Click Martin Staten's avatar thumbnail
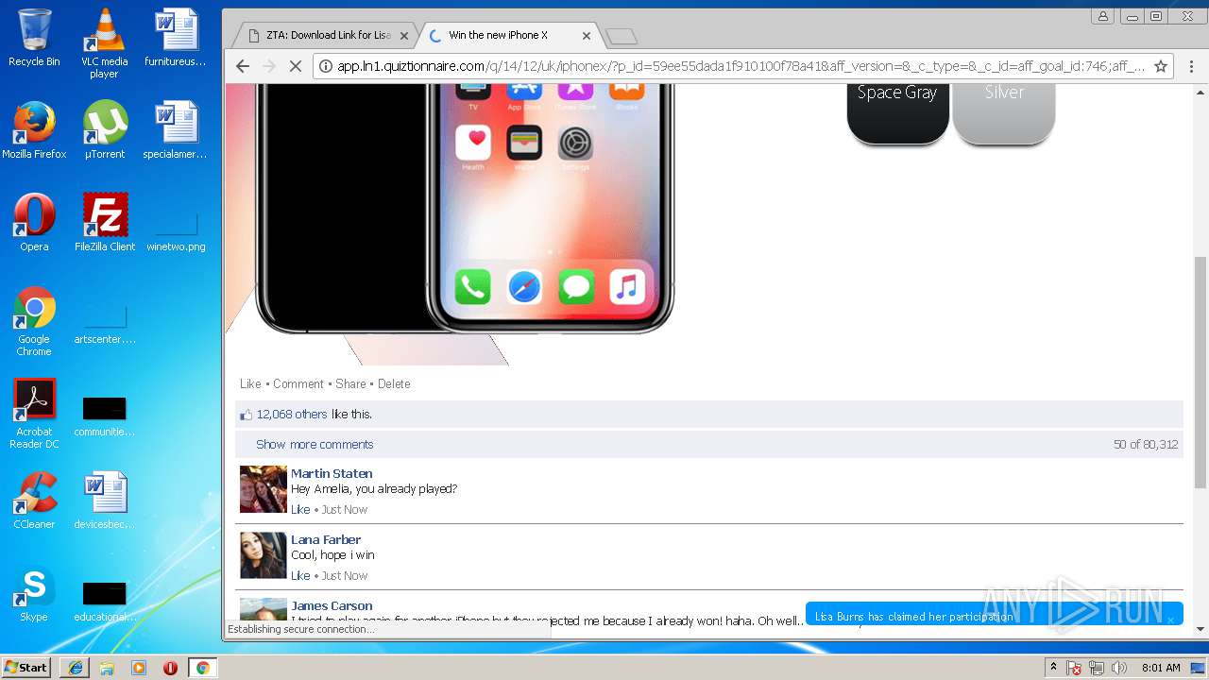The height and width of the screenshot is (680, 1209). pyautogui.click(x=264, y=489)
